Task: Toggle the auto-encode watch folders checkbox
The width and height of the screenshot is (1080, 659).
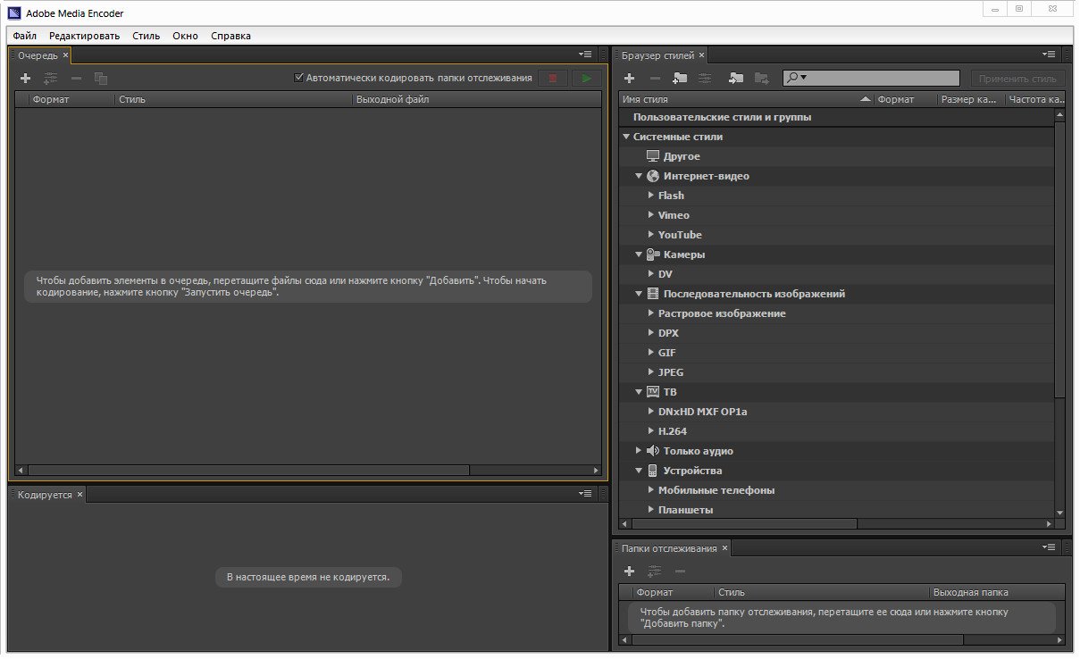Action: pos(299,79)
